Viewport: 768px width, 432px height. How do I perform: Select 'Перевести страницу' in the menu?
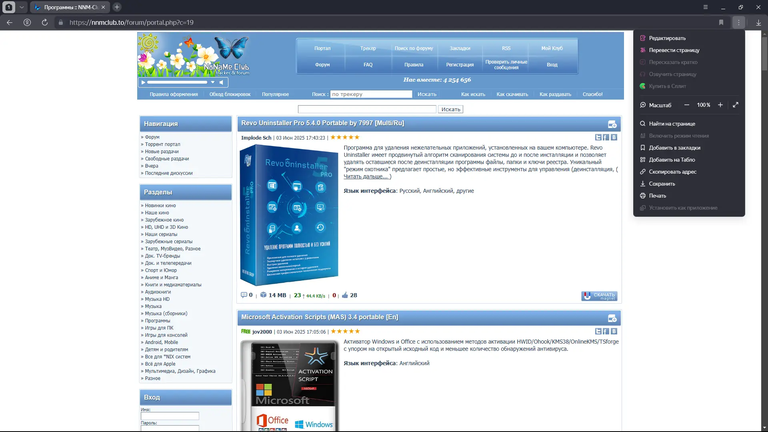pos(674,50)
